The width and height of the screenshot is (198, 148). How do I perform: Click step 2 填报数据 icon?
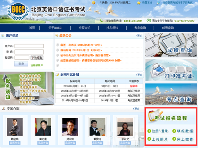[174, 131]
